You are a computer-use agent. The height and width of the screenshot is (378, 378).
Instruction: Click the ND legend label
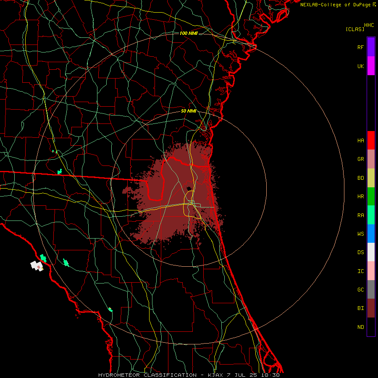pos(360,327)
